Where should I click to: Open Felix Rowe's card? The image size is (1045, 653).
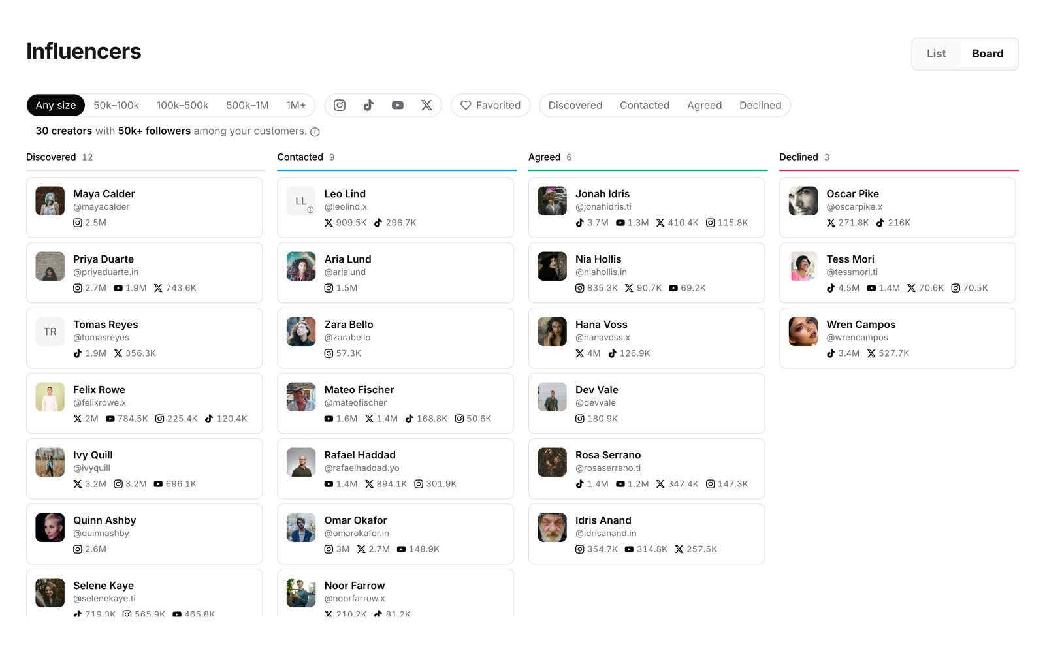click(144, 404)
